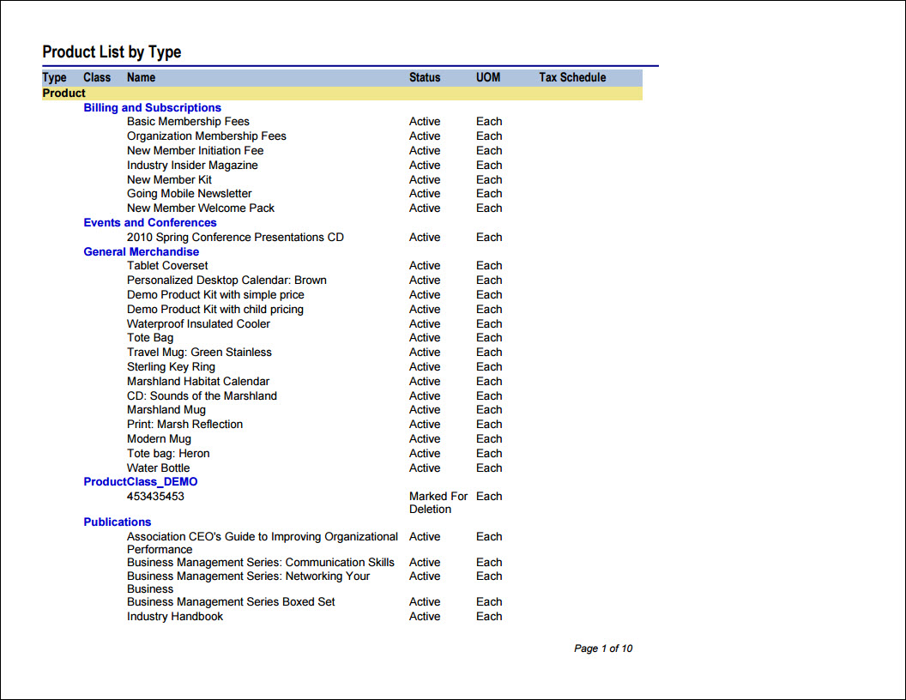Select product 453435453 in the list

coord(155,496)
